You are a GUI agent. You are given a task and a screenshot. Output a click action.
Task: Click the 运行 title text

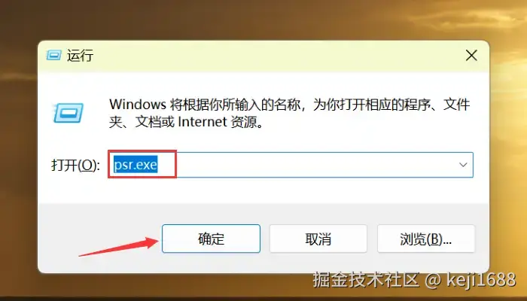(x=80, y=56)
